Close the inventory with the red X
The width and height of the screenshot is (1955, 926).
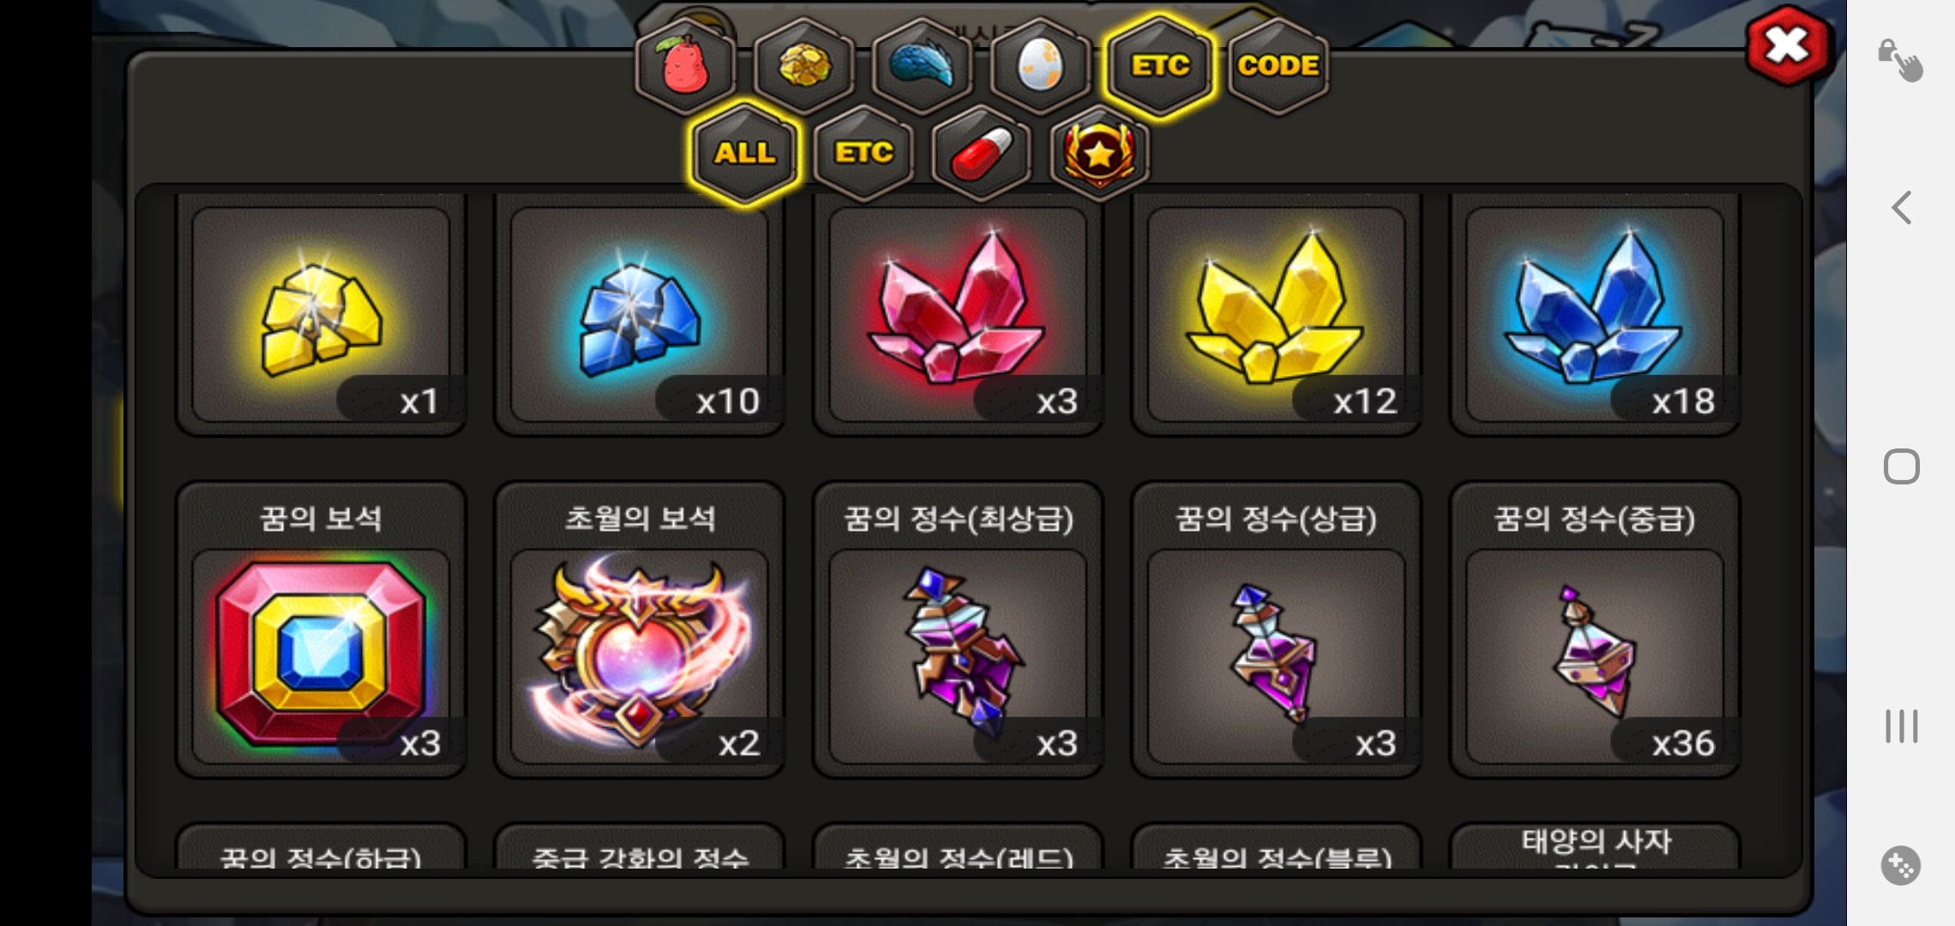1788,45
